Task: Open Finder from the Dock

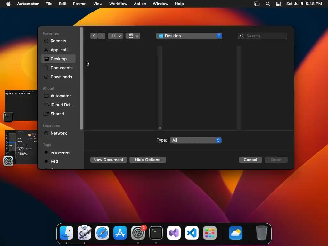Action: (x=66, y=233)
